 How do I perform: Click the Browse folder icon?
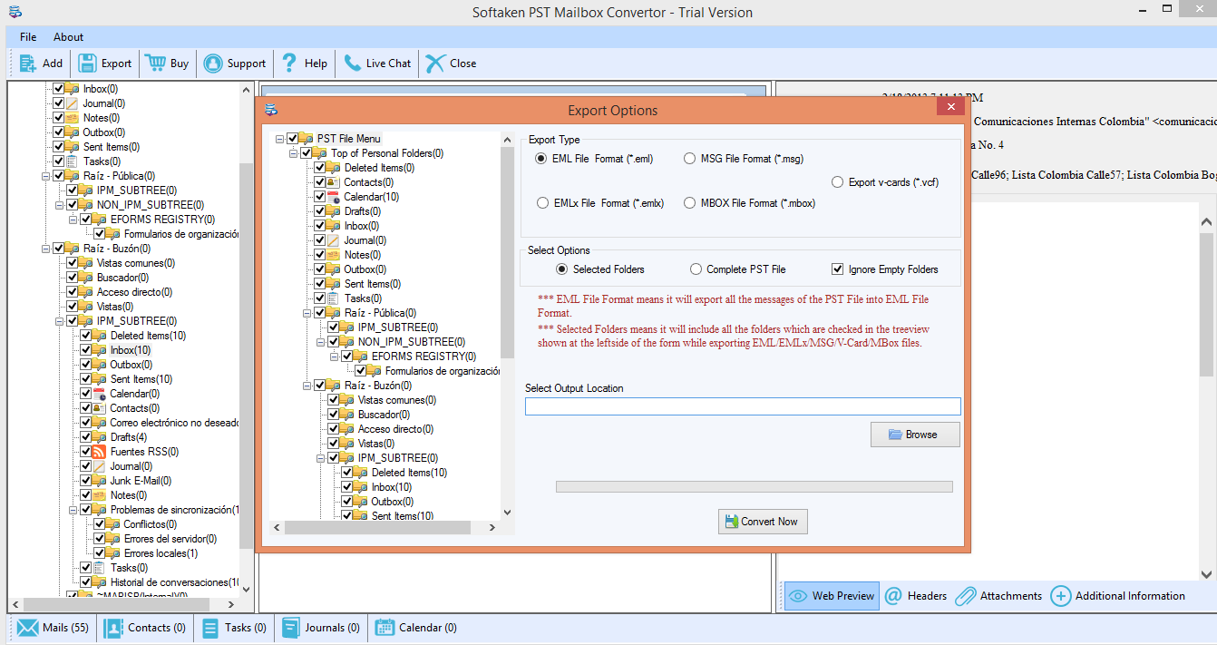895,435
